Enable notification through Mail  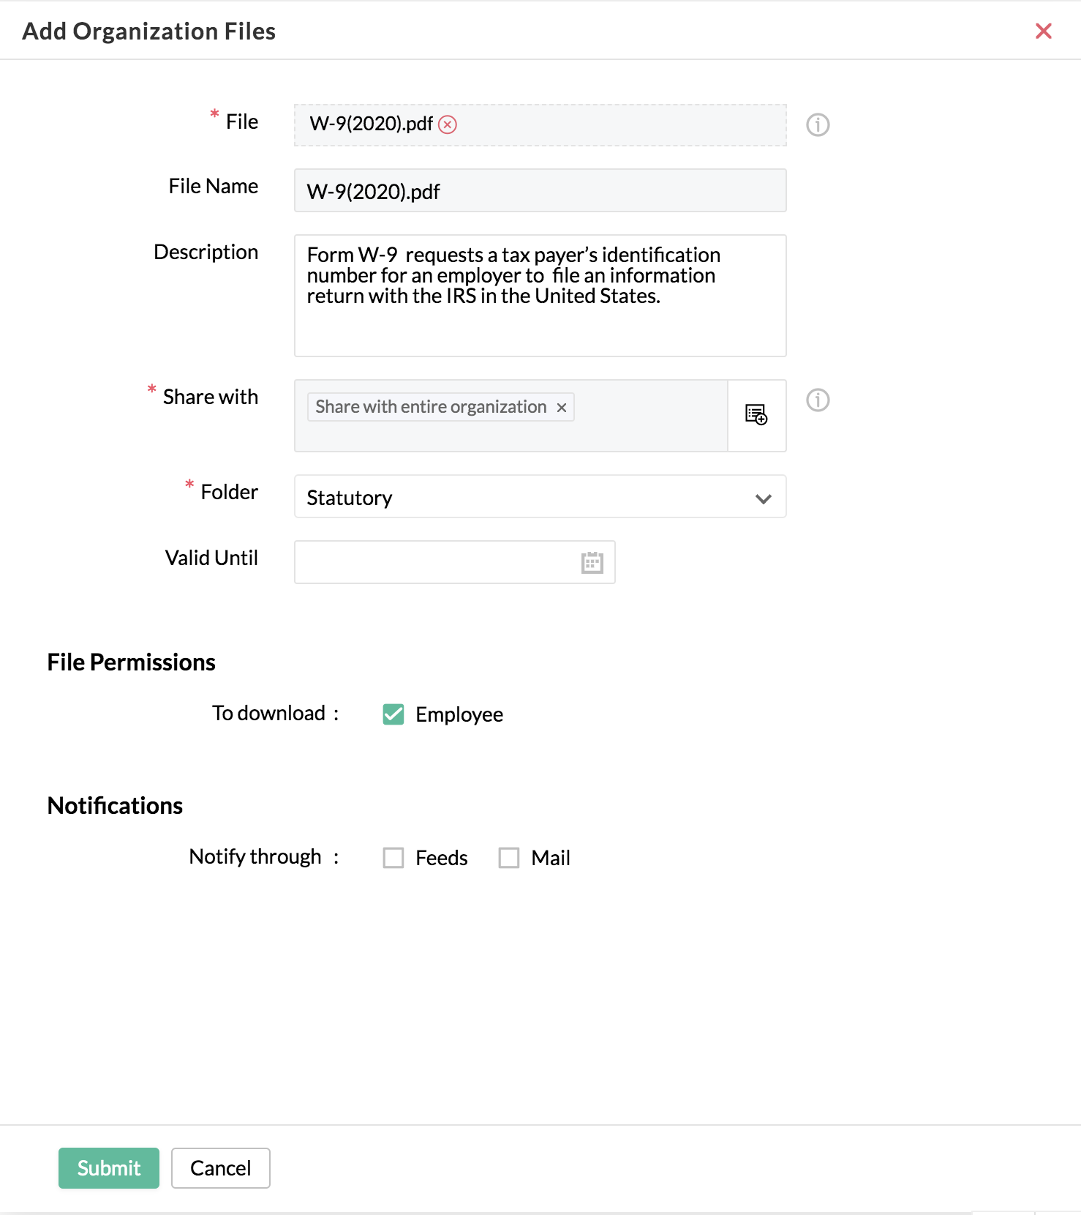click(x=509, y=858)
